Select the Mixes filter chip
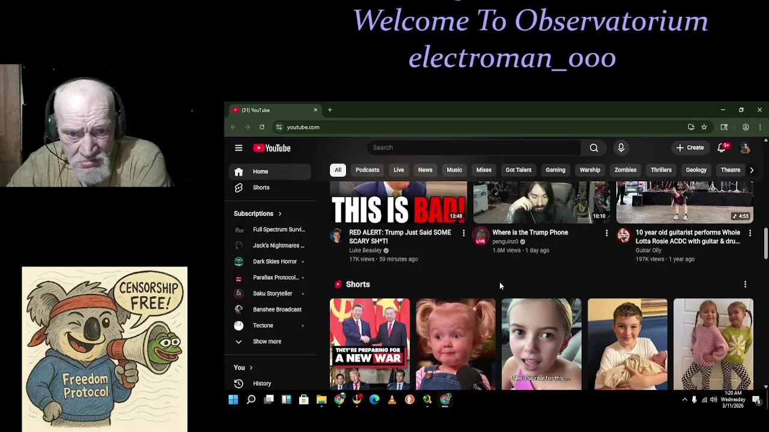The height and width of the screenshot is (432, 769). (484, 170)
